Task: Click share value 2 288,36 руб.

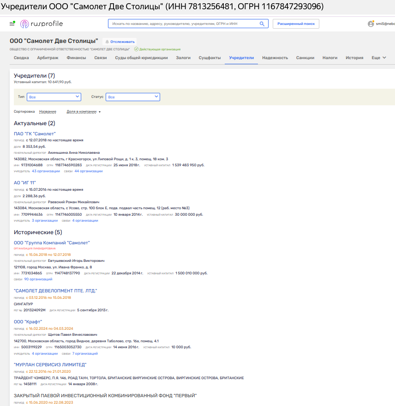Action: (34, 196)
